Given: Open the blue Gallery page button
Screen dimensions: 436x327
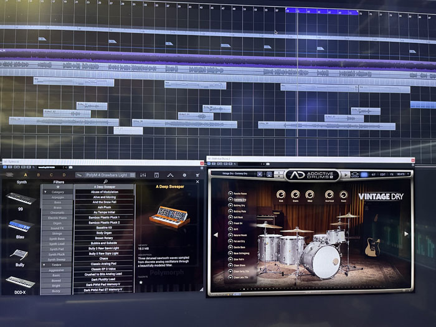Looking at the screenshot, I should coord(364,175).
